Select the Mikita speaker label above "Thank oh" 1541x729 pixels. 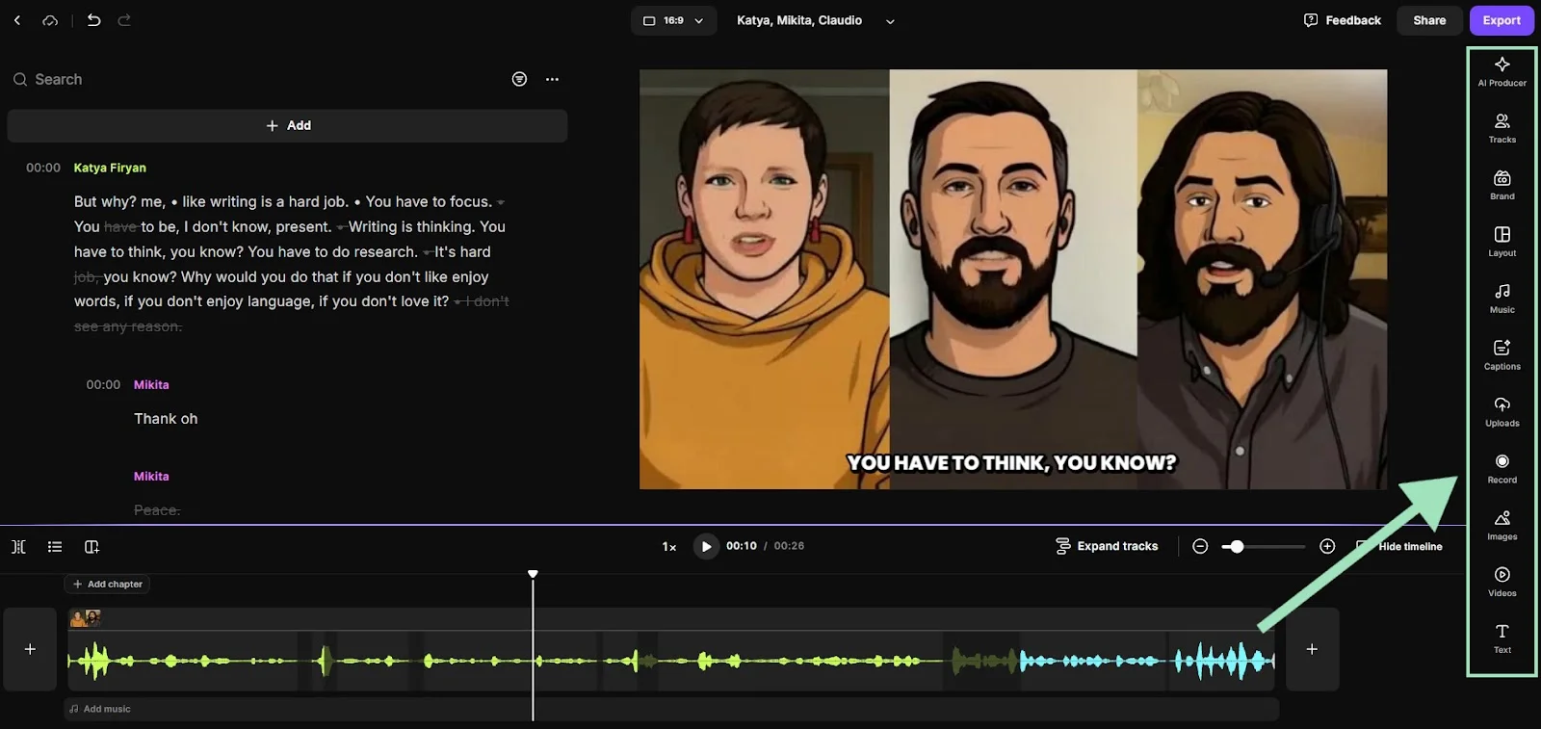point(151,384)
